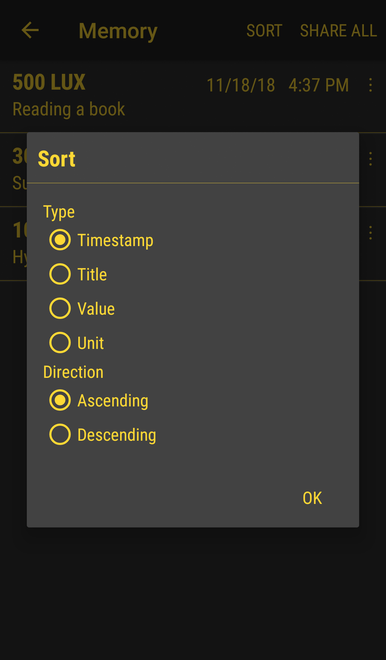Tap the 11/18/18 date of first entry
Viewport: 386px width, 660px height.
click(241, 85)
